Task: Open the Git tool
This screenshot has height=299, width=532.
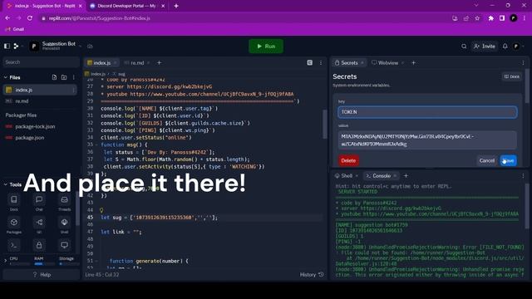Action: pos(39,225)
